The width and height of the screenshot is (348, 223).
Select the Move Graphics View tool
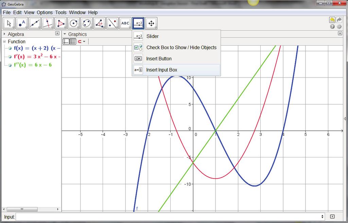pyautogui.click(x=151, y=23)
